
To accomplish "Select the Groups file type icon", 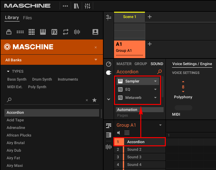I will 20,32.
